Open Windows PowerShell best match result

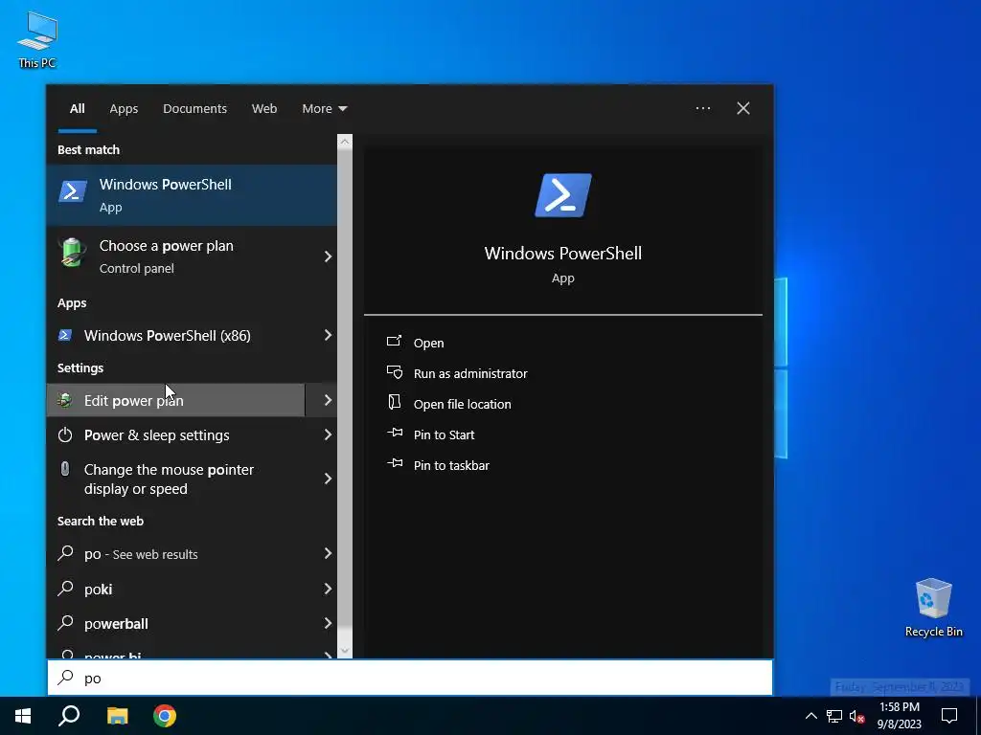click(x=192, y=195)
